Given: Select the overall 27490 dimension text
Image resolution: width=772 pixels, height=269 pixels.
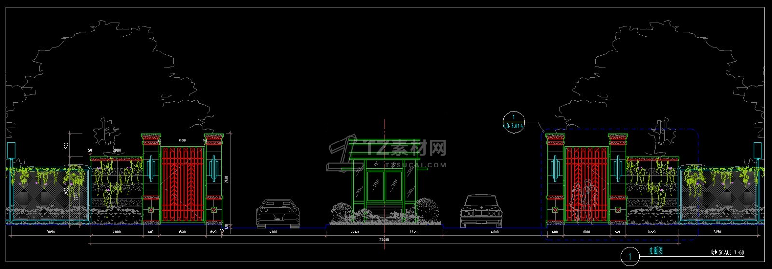Looking at the screenshot, I should point(384,239).
